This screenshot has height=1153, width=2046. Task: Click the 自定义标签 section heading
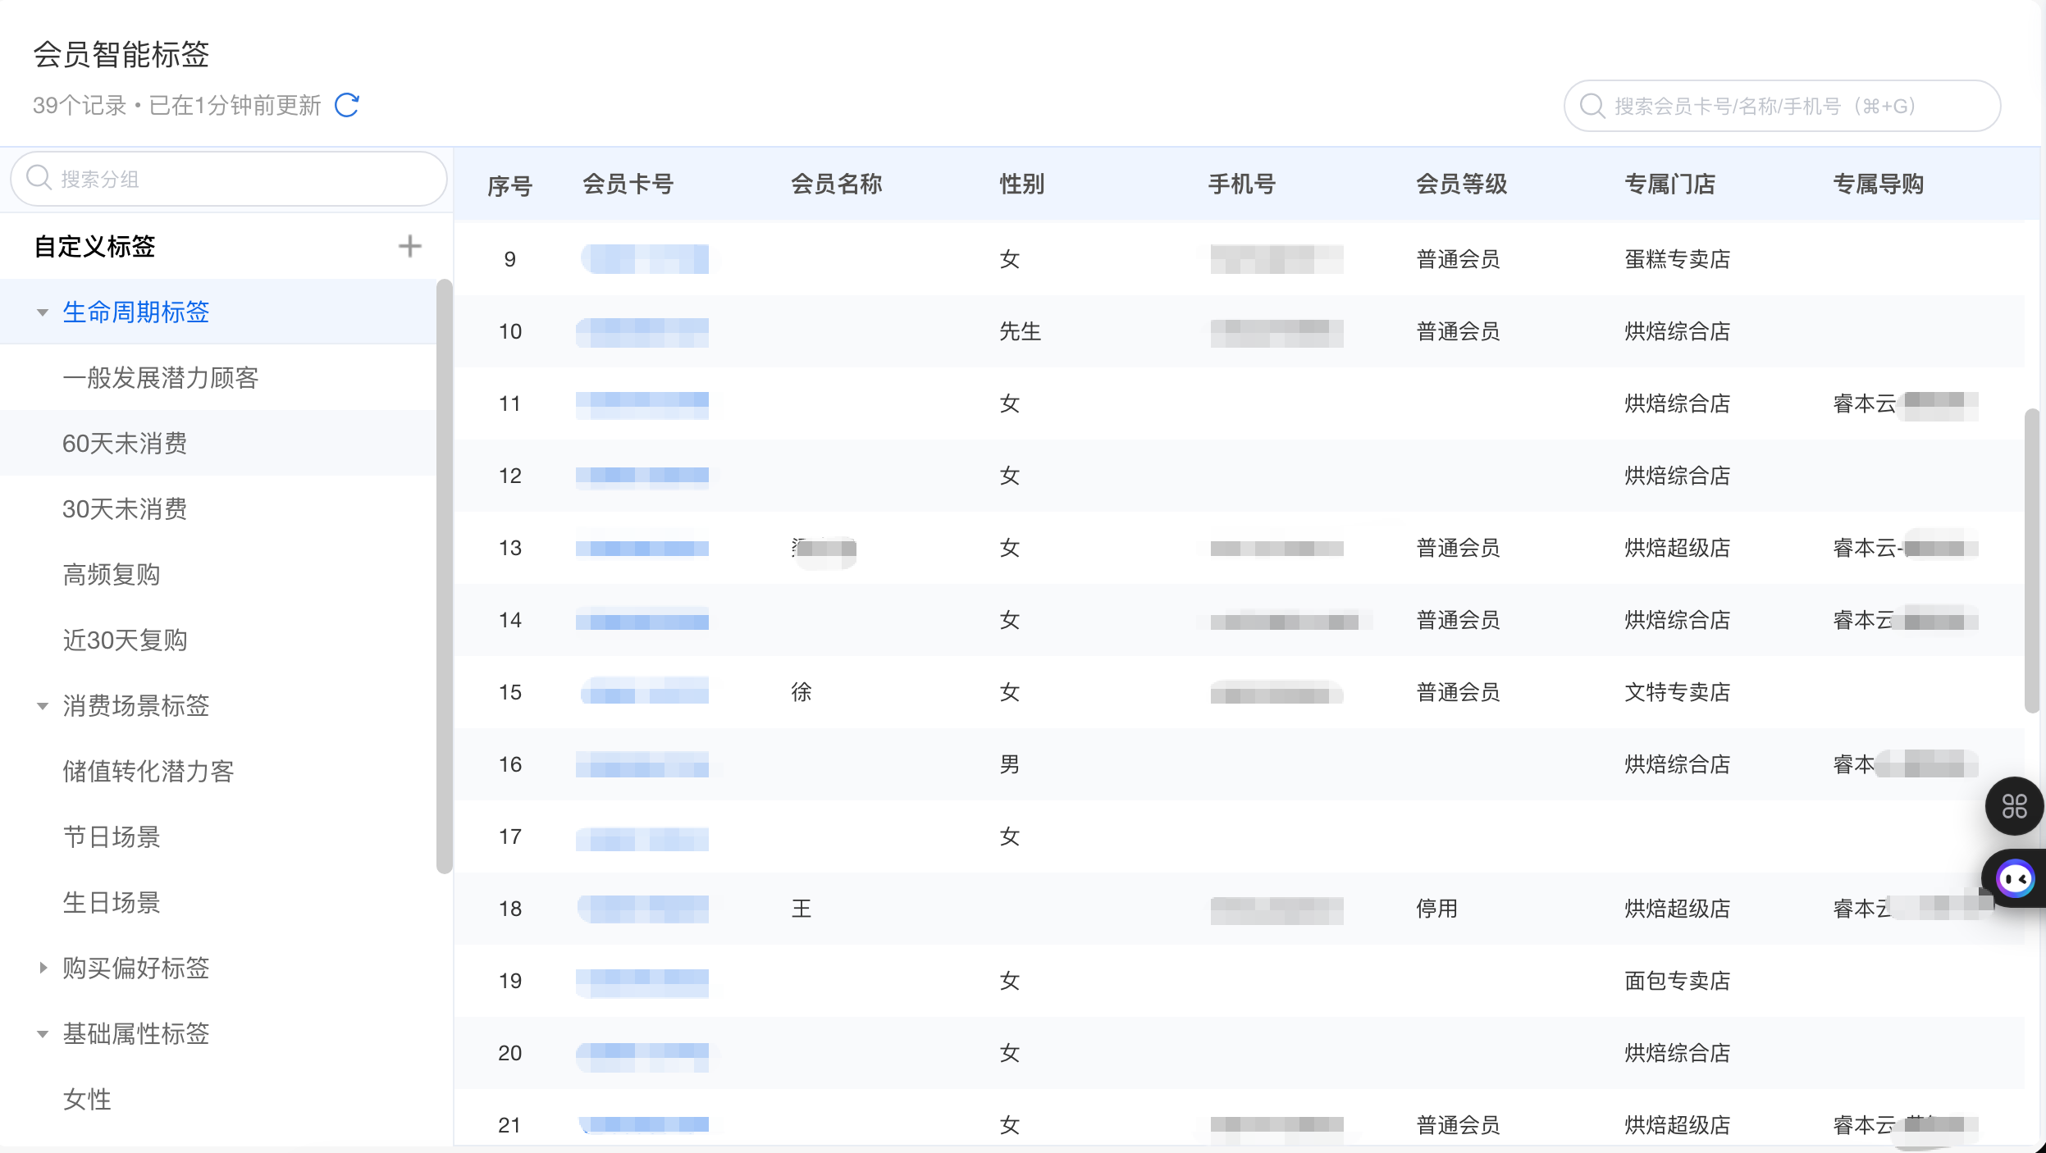(x=95, y=246)
